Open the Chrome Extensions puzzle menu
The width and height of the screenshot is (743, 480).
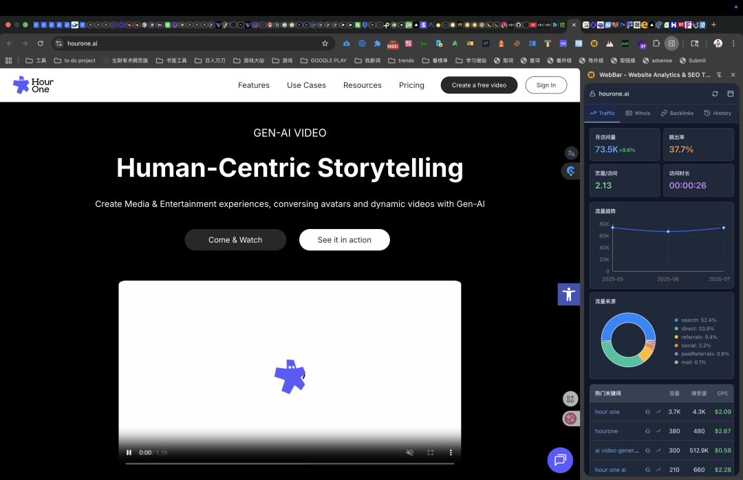click(x=656, y=43)
